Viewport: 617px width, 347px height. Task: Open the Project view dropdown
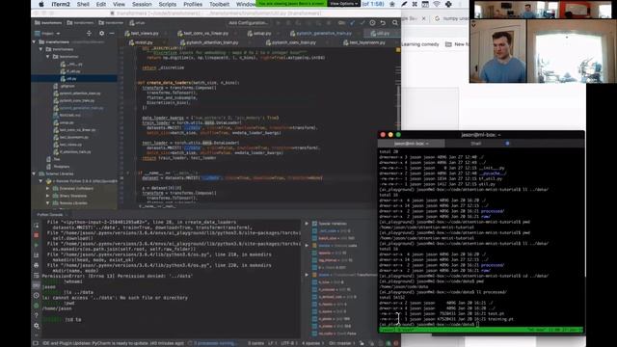[47, 34]
